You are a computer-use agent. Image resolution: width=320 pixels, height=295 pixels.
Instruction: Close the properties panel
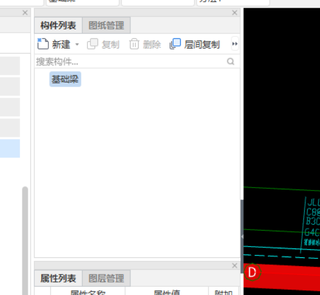point(235,265)
